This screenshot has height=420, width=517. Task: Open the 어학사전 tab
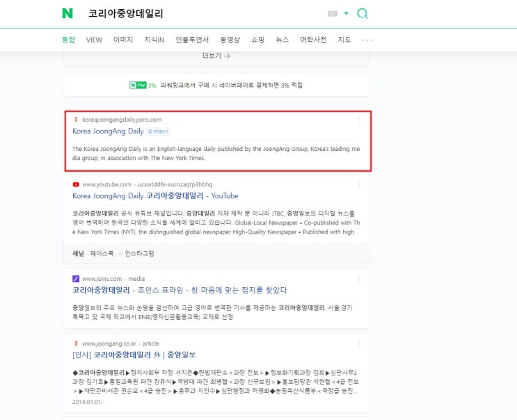coord(313,40)
